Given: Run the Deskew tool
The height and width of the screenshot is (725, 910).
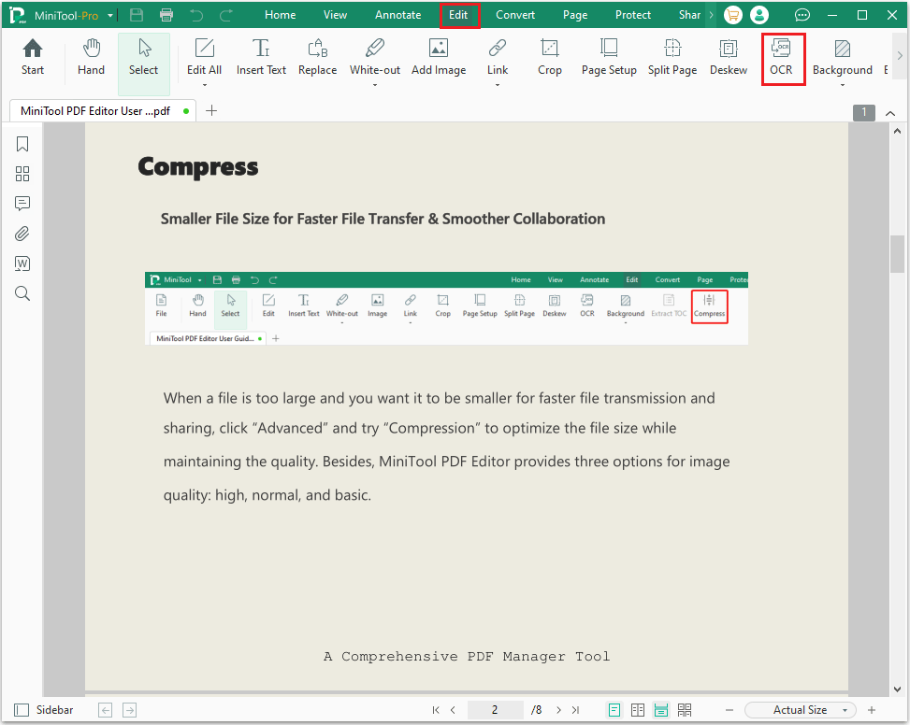Looking at the screenshot, I should (x=729, y=57).
